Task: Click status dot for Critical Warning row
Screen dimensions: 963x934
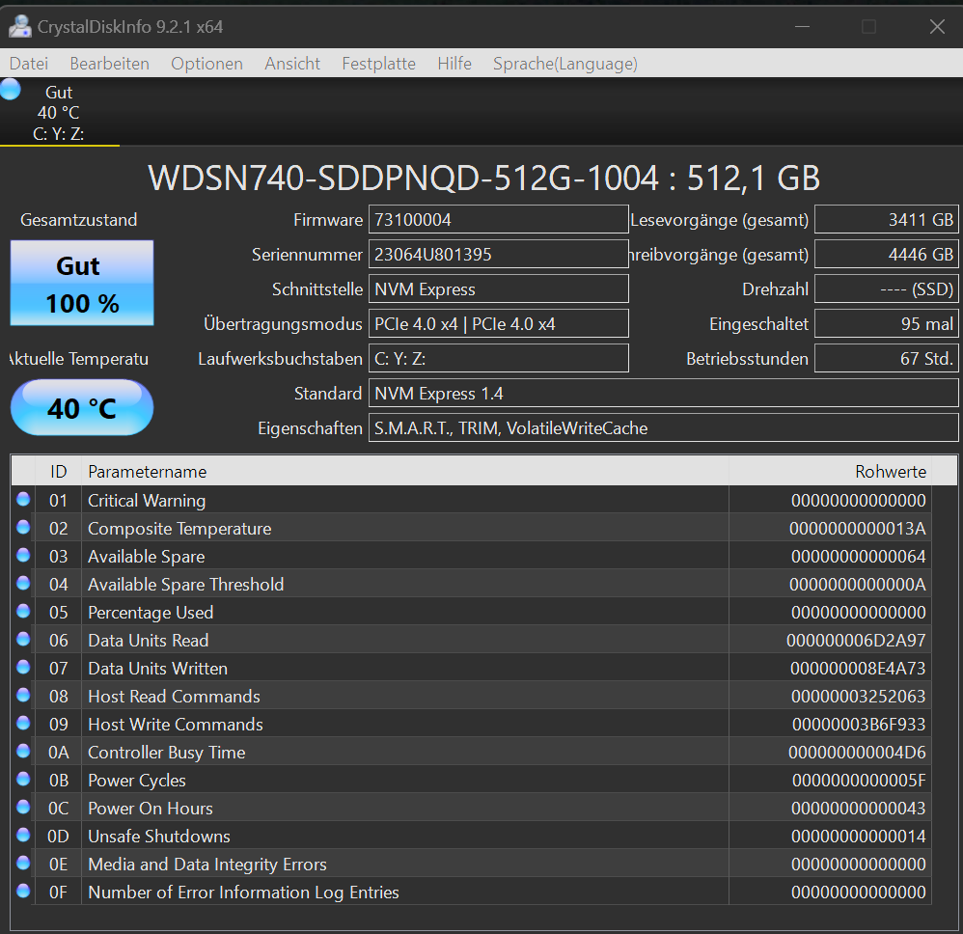Action: pyautogui.click(x=23, y=499)
